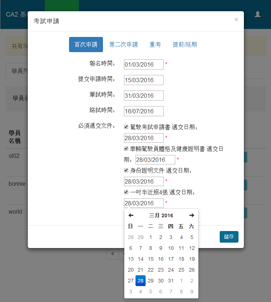This screenshot has width=271, height=302.
Task: Click the previous month arrow in calendar
Action: [x=131, y=215]
